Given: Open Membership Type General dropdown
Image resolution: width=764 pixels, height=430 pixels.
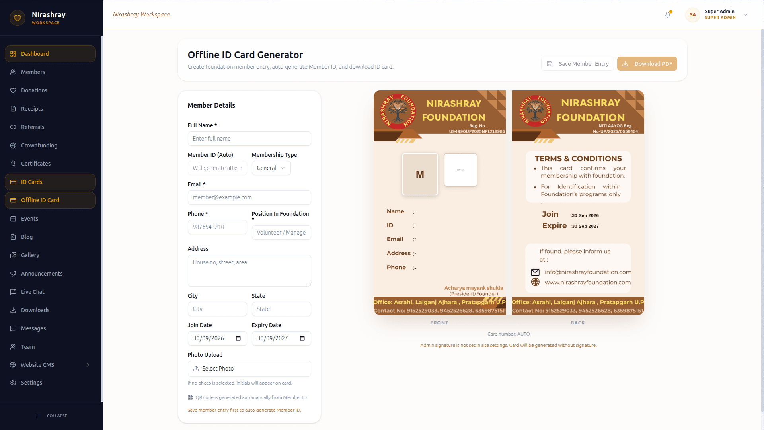Looking at the screenshot, I should pyautogui.click(x=271, y=168).
